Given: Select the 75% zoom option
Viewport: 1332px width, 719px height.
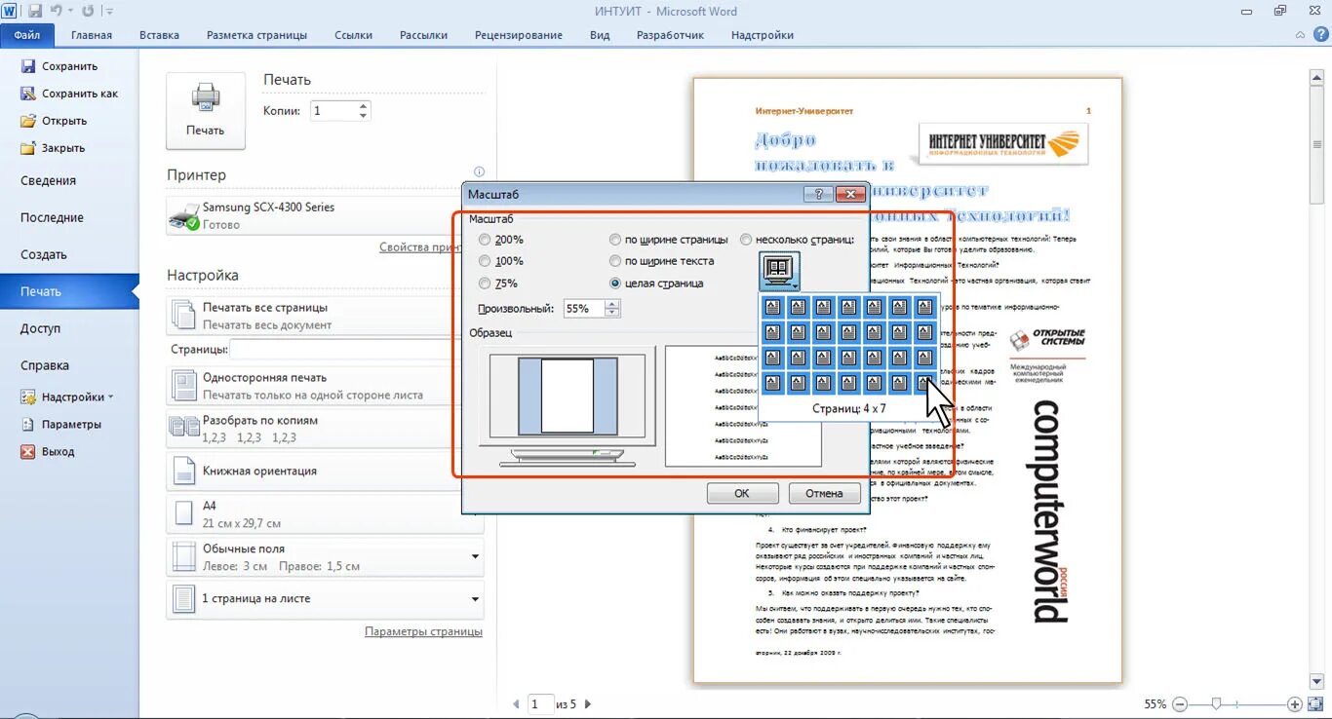Looking at the screenshot, I should click(498, 284).
